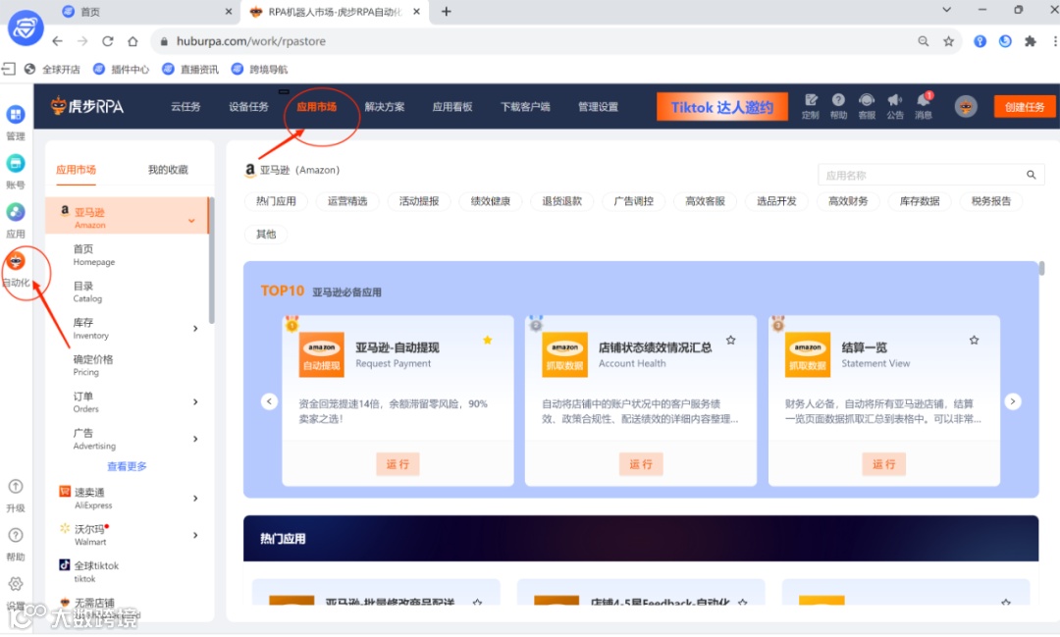Open the 下载客户端 menu
Screen dimensions: 1060x637
point(525,106)
